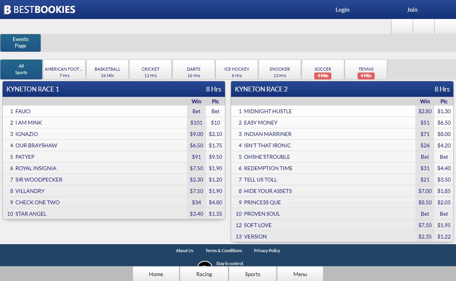The width and height of the screenshot is (456, 281).
Task: Pick EASY MONEY place odds $6.50
Action: pyautogui.click(x=444, y=123)
